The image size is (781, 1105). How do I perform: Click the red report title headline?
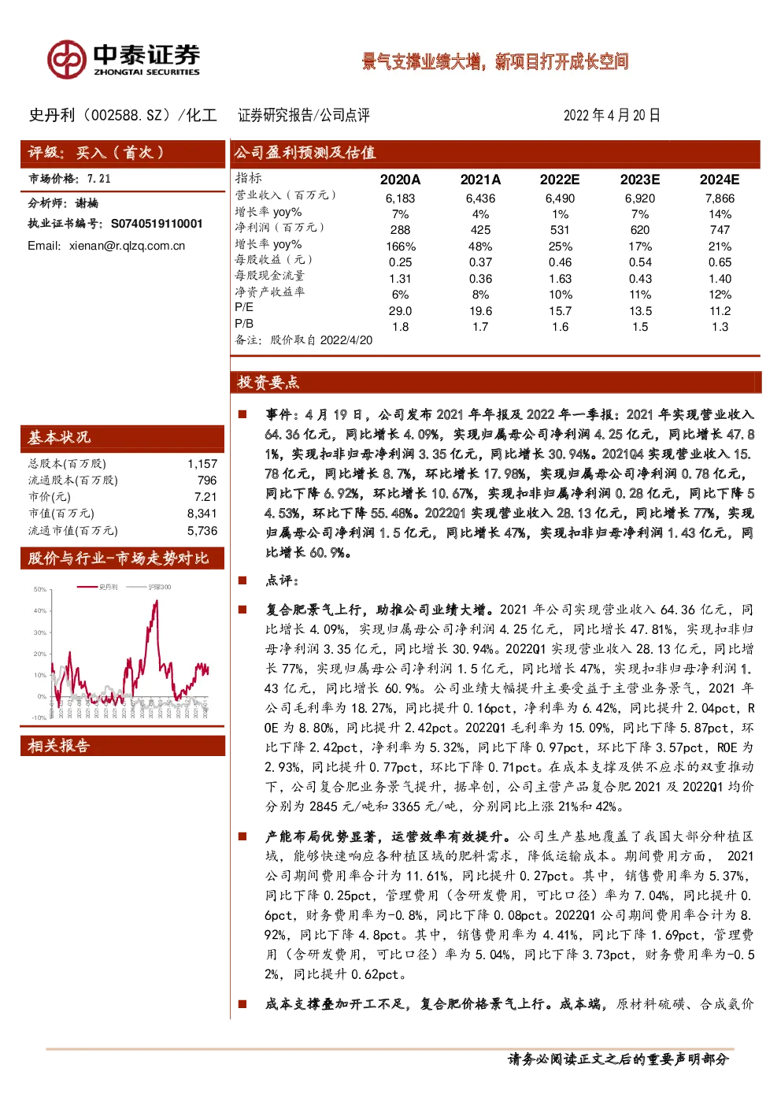pos(494,61)
